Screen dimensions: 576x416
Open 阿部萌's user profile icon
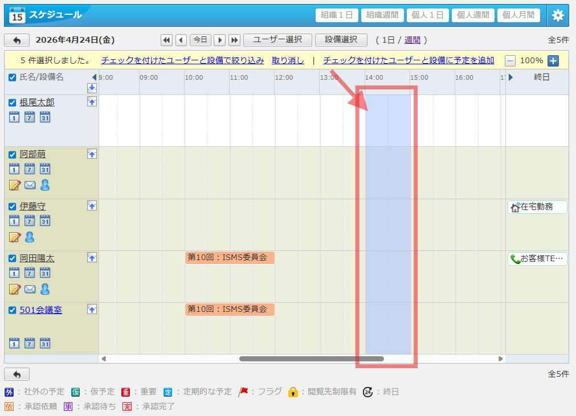point(44,184)
